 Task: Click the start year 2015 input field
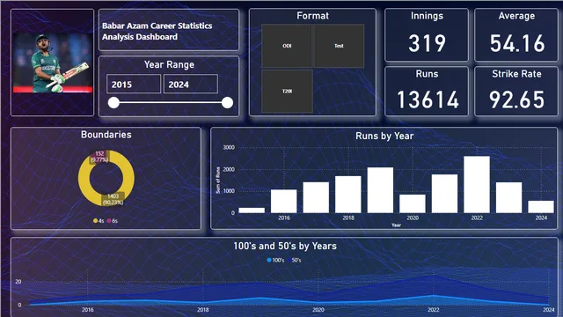pos(134,85)
